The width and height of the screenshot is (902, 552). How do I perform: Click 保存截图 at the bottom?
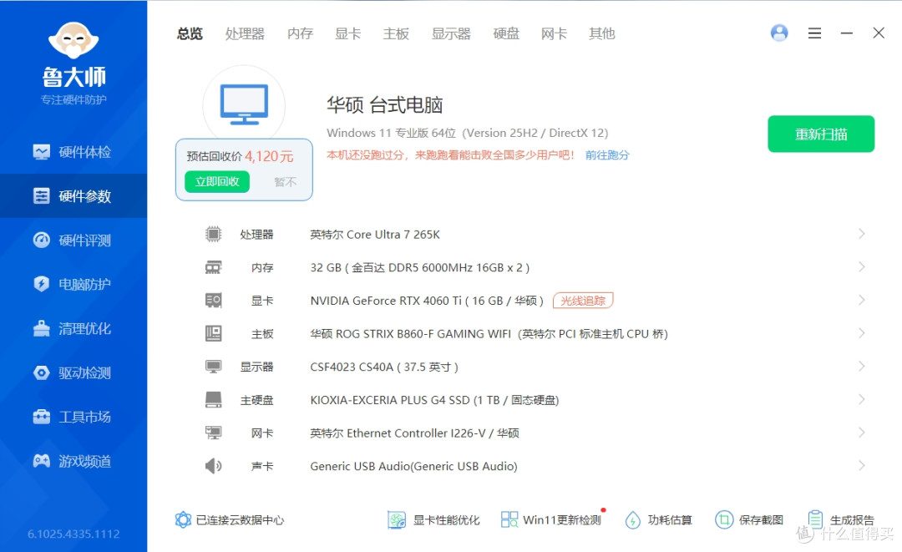(x=749, y=519)
